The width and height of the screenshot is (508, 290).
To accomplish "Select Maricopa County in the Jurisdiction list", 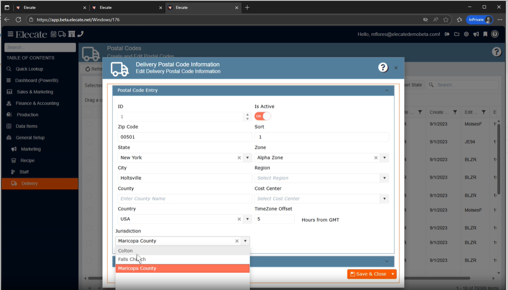I will point(137,269).
